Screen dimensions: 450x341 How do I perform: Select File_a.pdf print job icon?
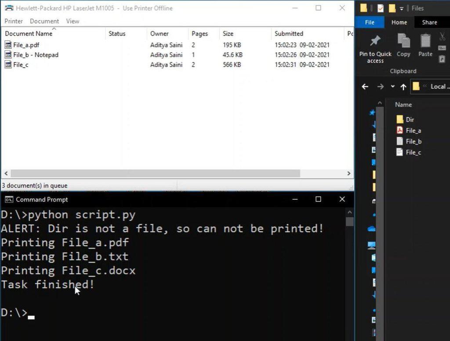point(8,45)
